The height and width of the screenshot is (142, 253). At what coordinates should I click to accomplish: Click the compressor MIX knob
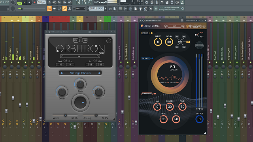[176, 119]
